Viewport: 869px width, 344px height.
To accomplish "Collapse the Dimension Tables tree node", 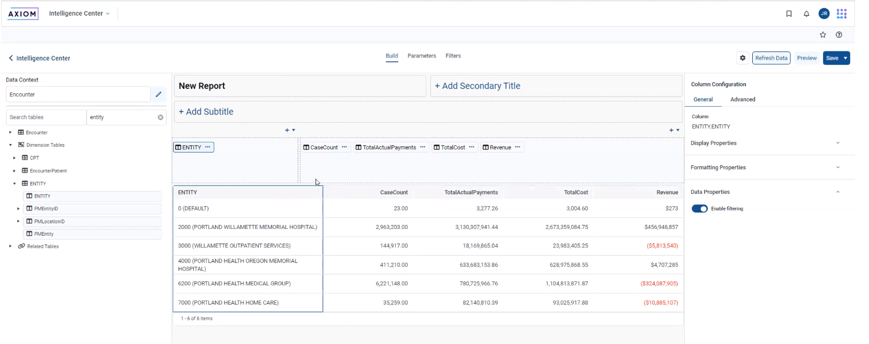I will pos(11,145).
